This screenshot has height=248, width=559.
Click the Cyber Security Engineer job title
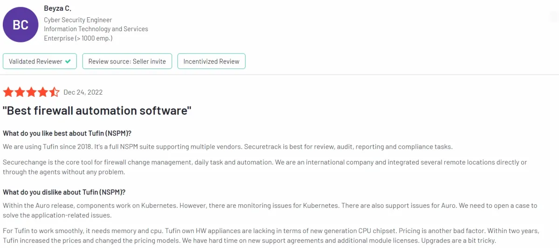(78, 20)
